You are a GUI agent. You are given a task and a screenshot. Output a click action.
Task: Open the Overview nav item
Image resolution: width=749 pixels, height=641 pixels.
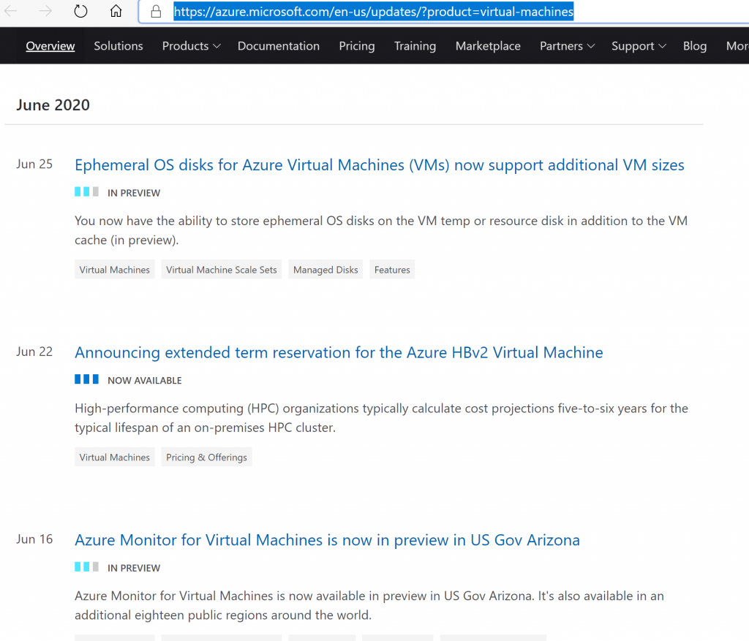coord(50,46)
